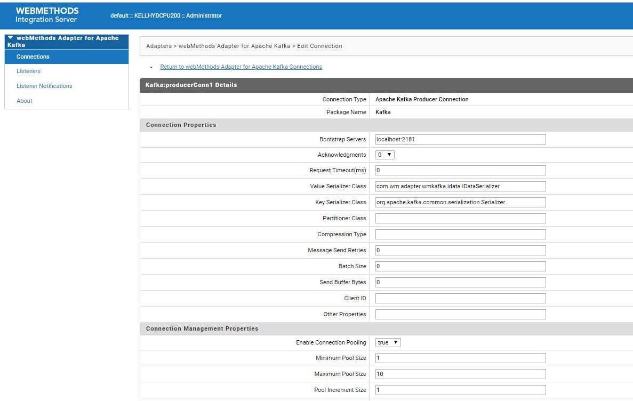Click the Partitioner Class field
The width and height of the screenshot is (633, 401).
(460, 219)
